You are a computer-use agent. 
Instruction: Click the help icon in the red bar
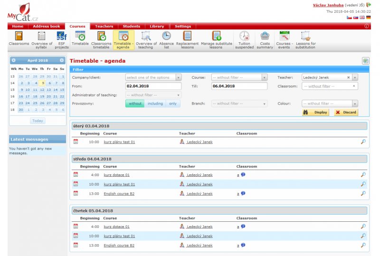coord(367,27)
